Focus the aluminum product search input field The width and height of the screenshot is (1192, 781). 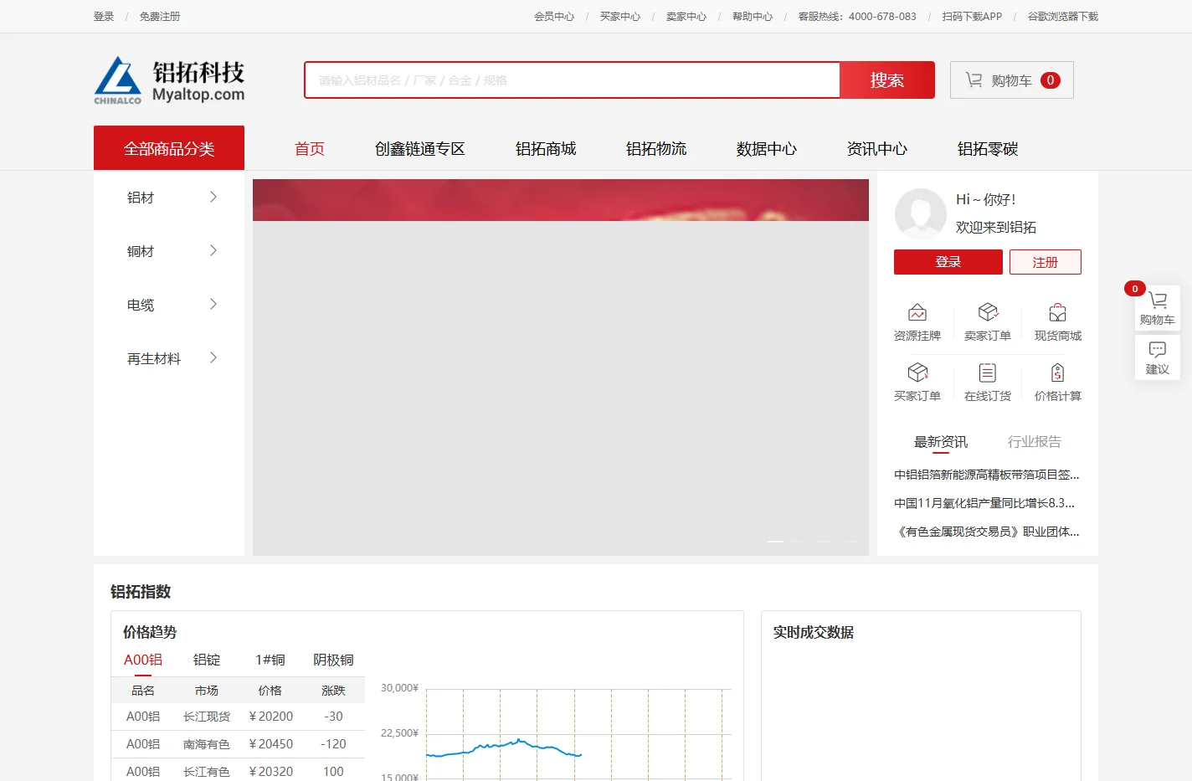point(573,80)
